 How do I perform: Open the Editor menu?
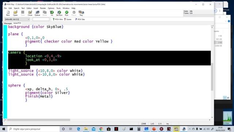[x=29, y=8]
